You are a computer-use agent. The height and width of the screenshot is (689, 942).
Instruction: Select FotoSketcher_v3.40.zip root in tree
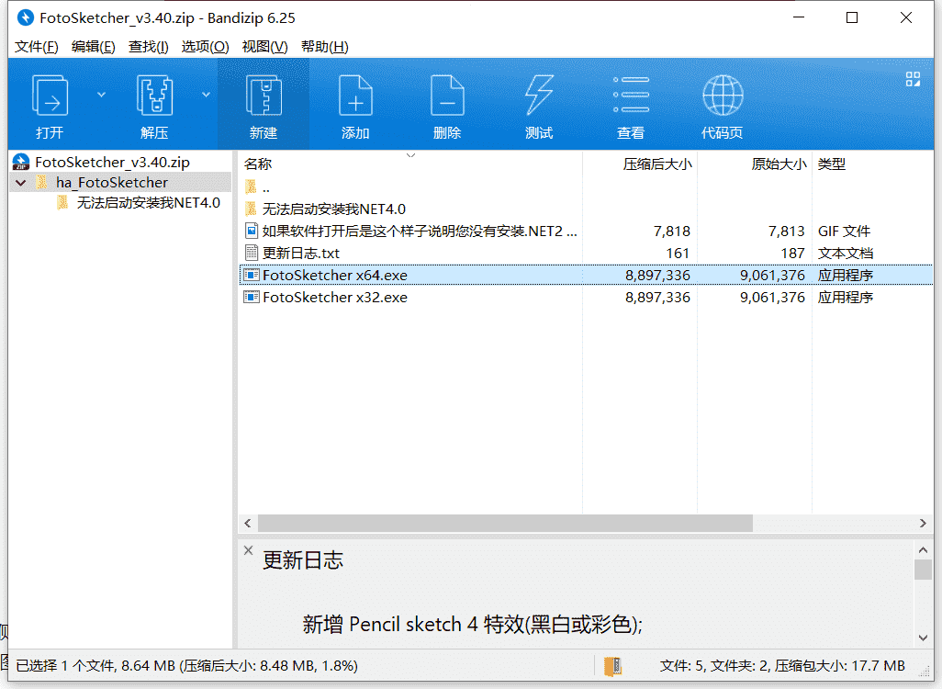[112, 163]
